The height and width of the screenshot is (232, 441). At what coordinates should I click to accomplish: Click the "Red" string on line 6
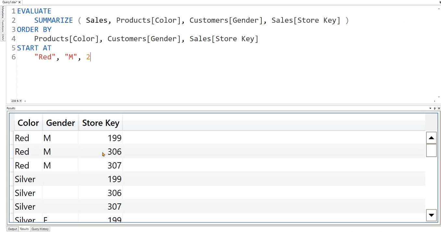click(45, 57)
